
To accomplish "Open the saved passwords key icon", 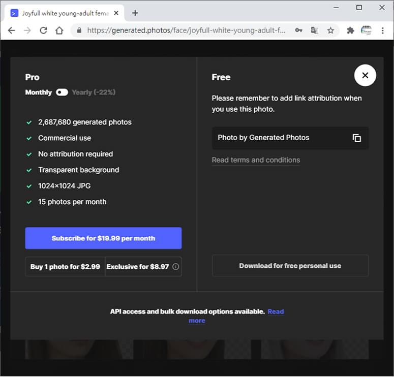I will pyautogui.click(x=298, y=30).
